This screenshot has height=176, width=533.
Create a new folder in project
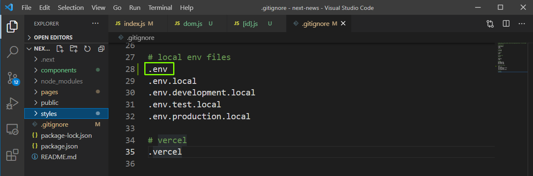(x=74, y=49)
